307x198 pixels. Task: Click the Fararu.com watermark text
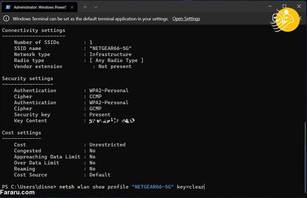click(18, 192)
